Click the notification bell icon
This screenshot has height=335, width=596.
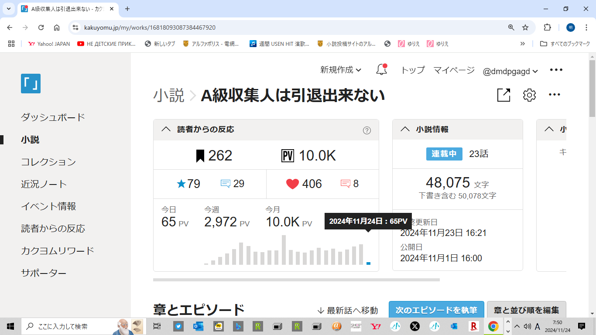tap(381, 70)
